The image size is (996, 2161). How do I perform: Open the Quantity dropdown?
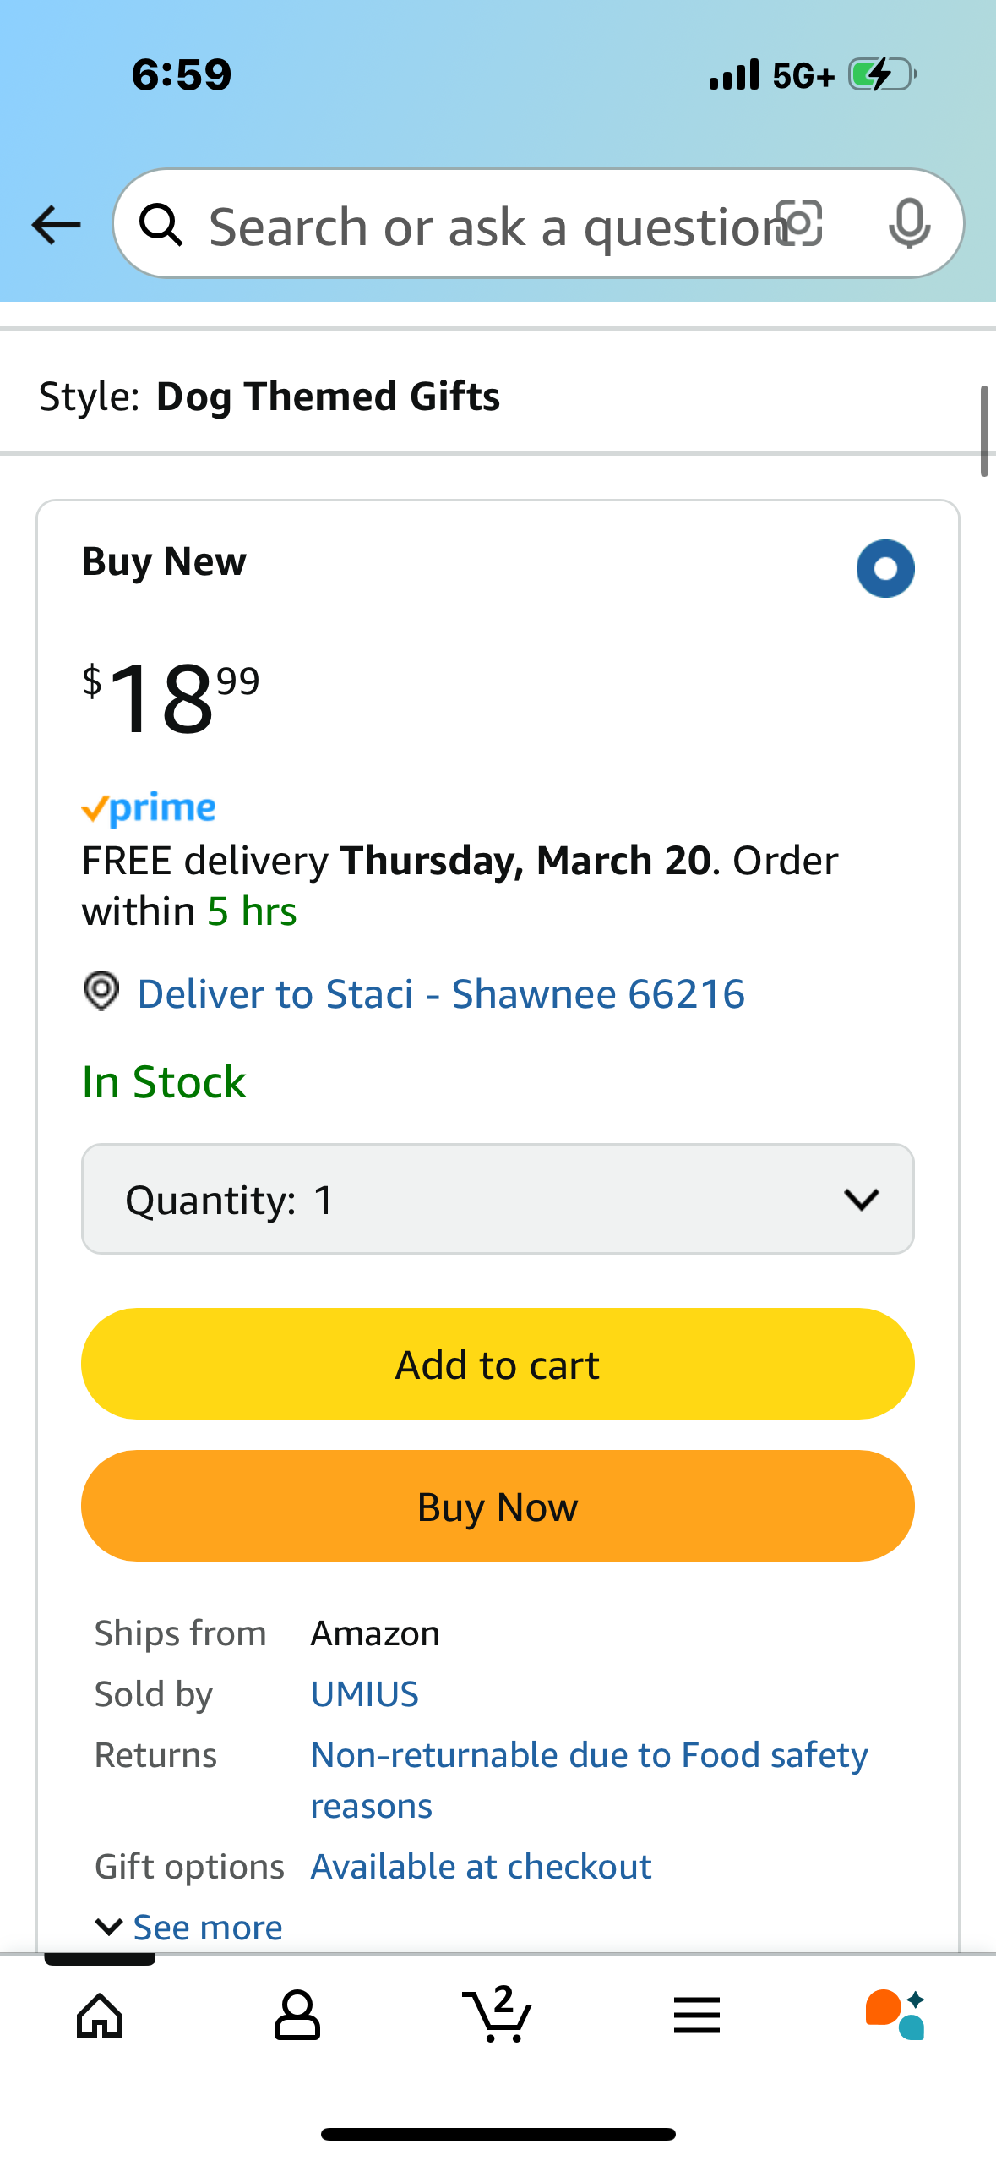tap(498, 1199)
